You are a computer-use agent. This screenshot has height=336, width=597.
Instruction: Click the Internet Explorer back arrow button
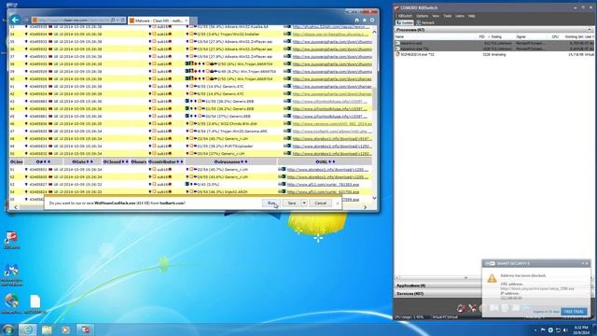(15, 20)
